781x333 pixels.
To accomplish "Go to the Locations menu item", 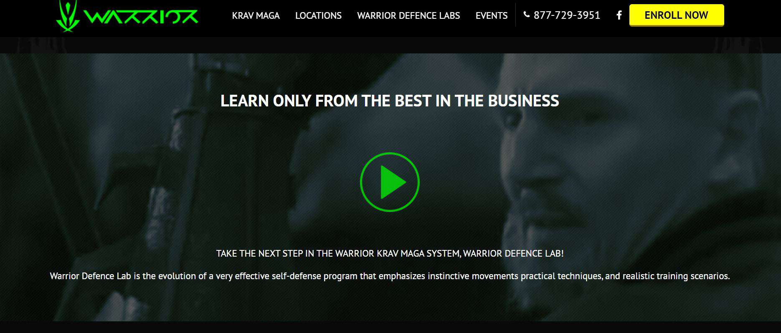I will pos(318,15).
